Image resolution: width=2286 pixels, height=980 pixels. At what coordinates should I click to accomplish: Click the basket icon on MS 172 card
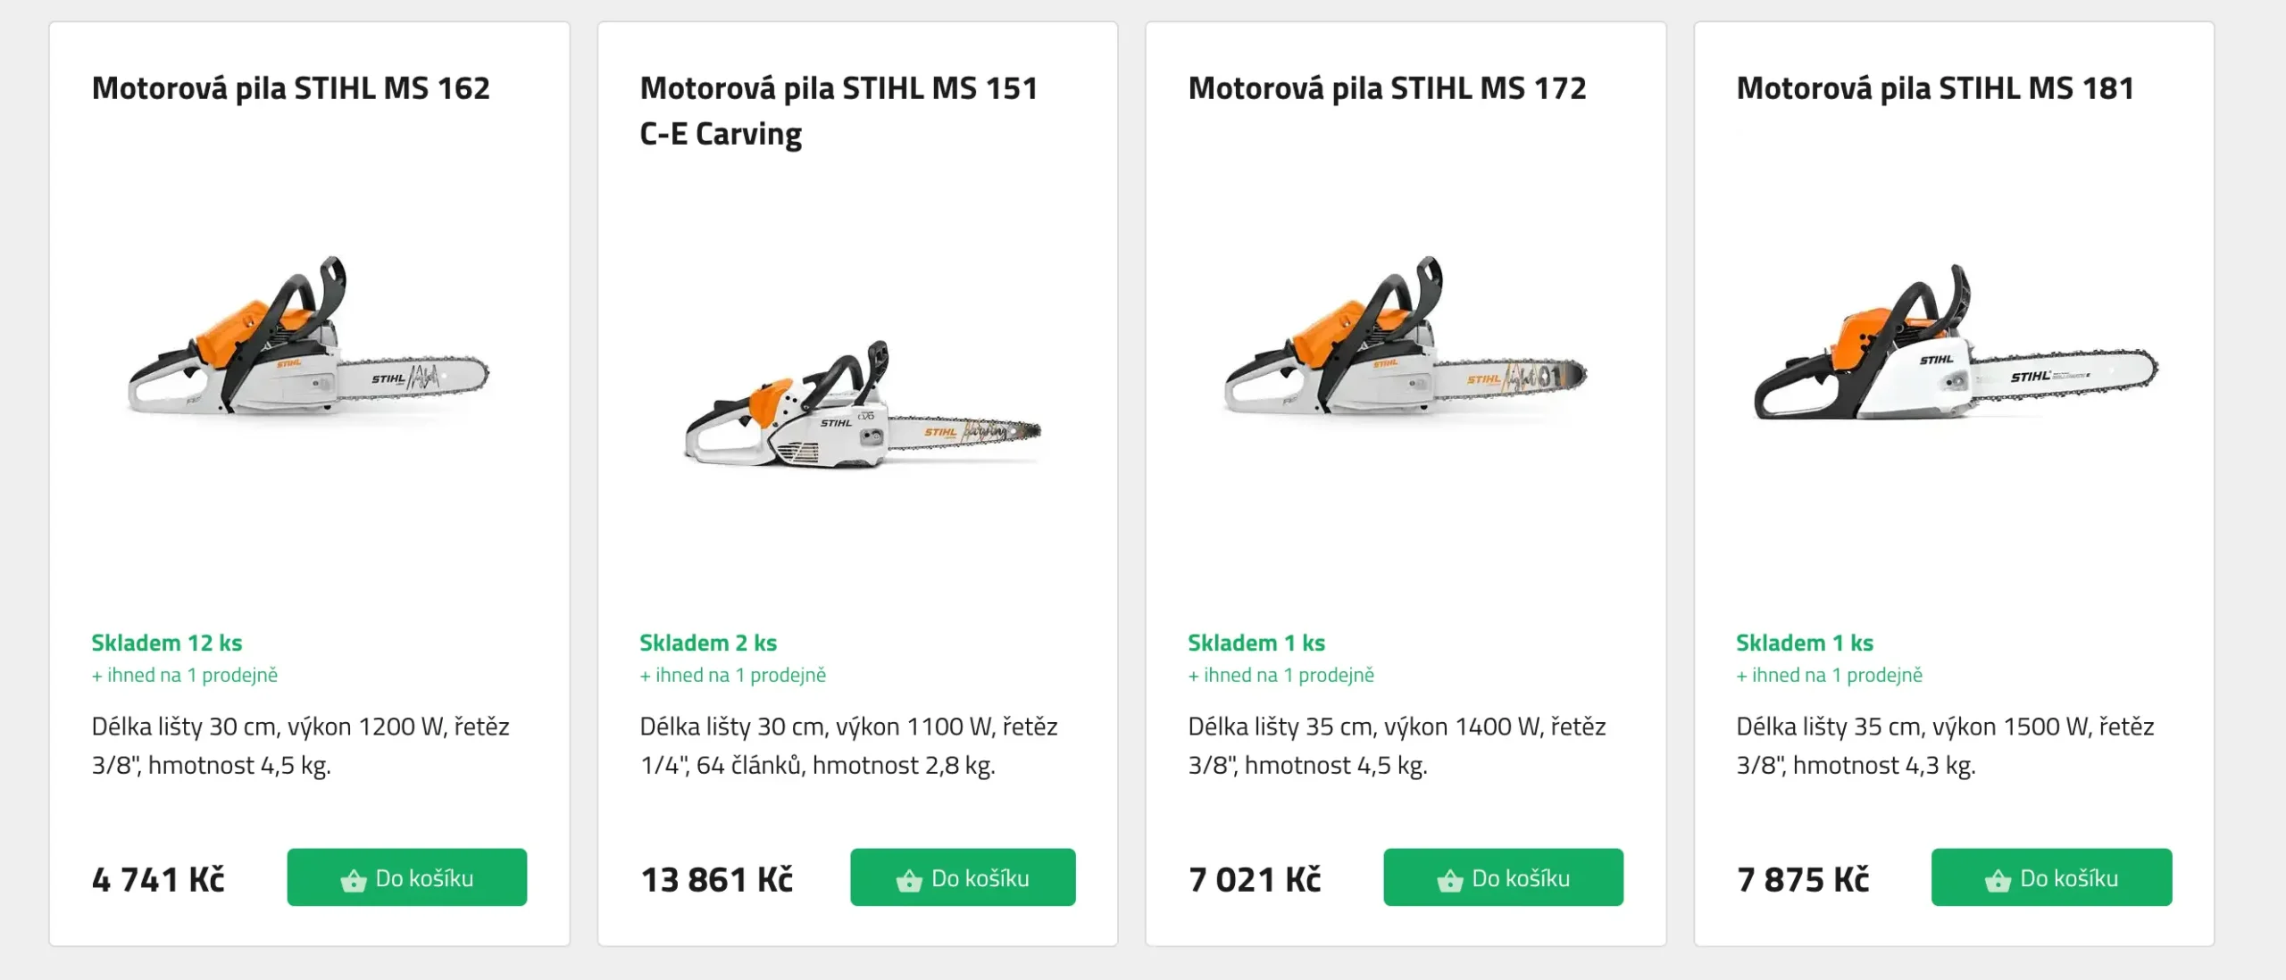coord(1451,878)
